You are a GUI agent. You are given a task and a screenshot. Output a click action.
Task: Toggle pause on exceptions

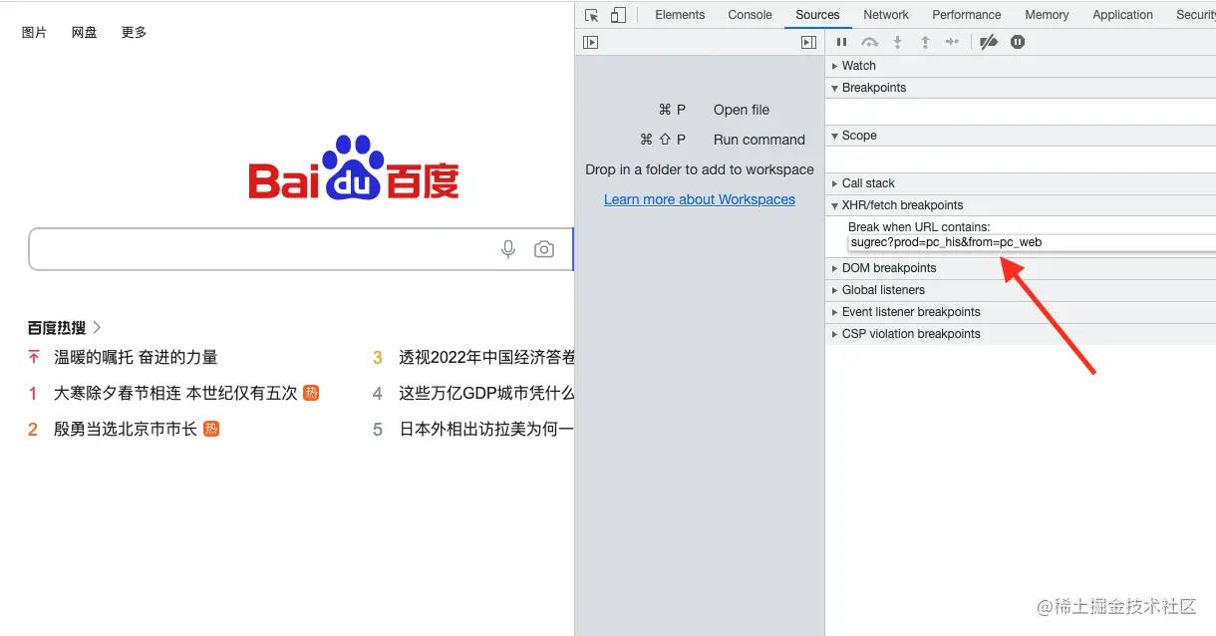1018,42
